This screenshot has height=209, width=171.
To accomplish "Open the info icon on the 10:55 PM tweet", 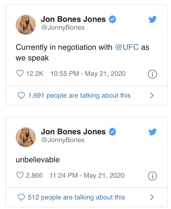I will (x=152, y=74).
